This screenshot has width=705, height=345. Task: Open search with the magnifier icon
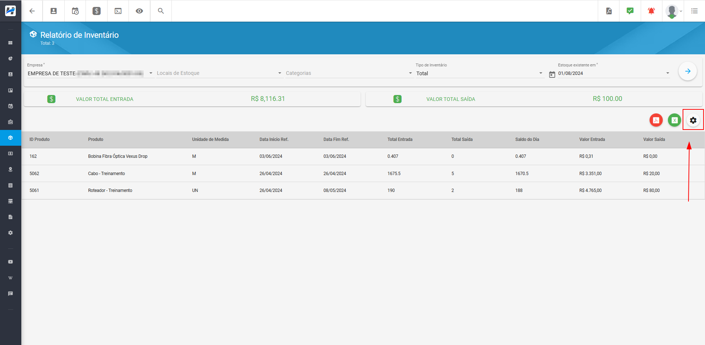(x=161, y=11)
